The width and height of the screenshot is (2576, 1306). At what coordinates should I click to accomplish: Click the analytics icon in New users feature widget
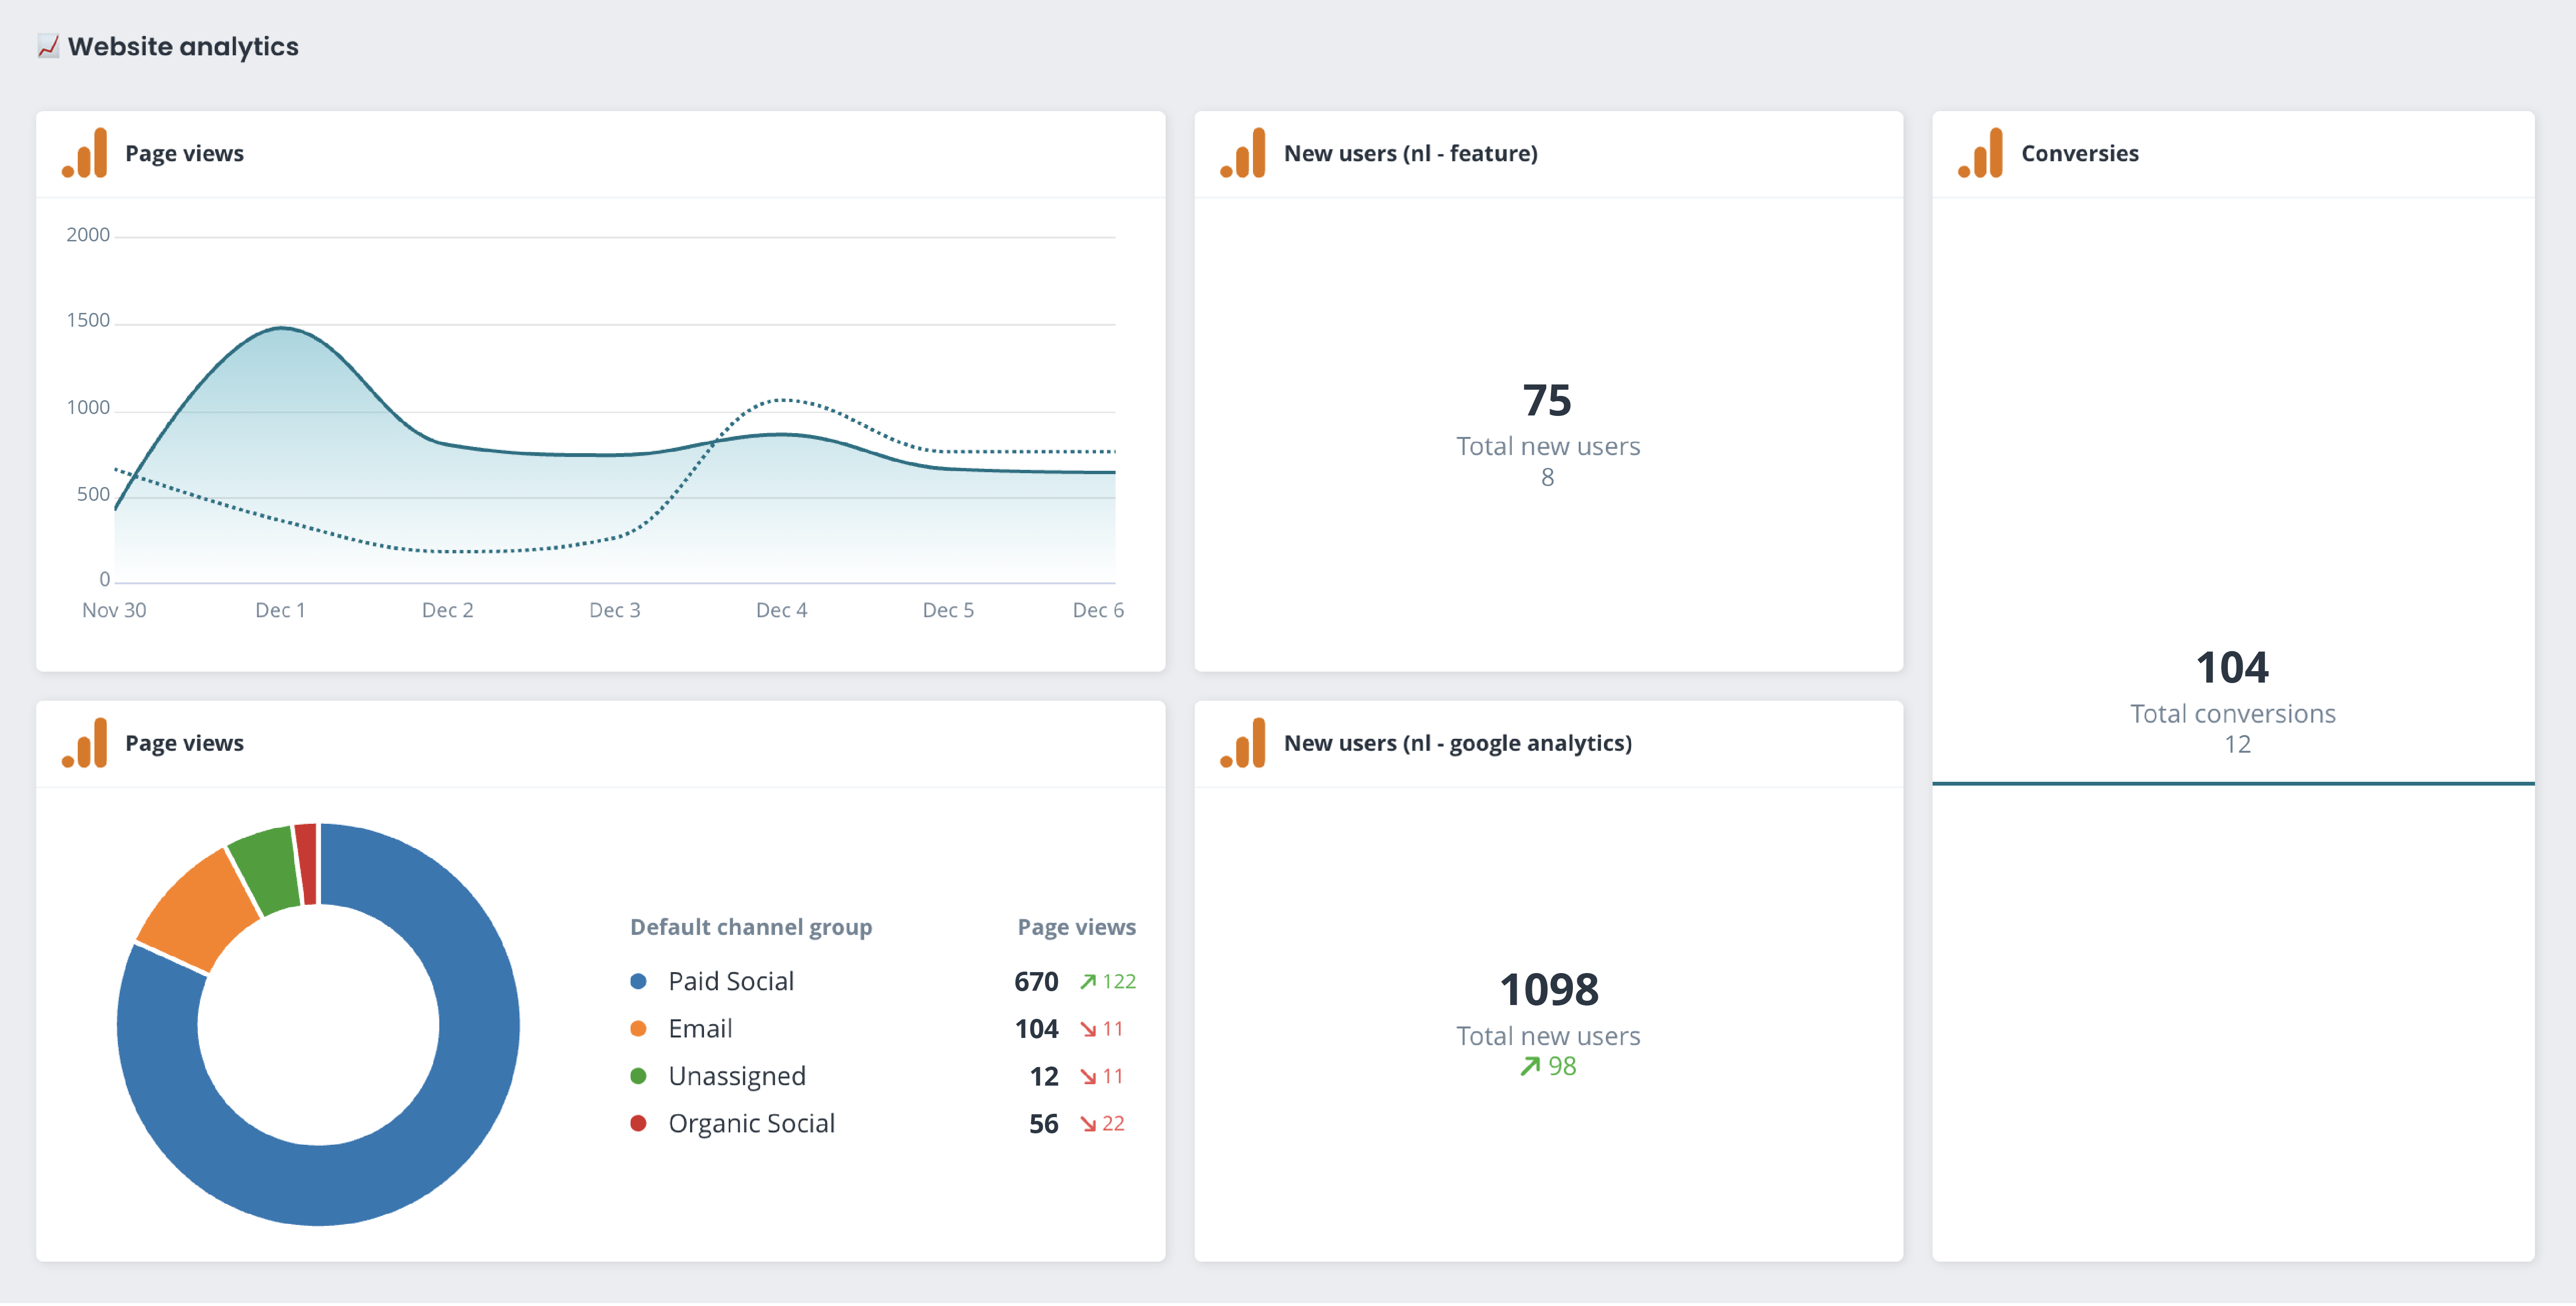coord(1243,153)
